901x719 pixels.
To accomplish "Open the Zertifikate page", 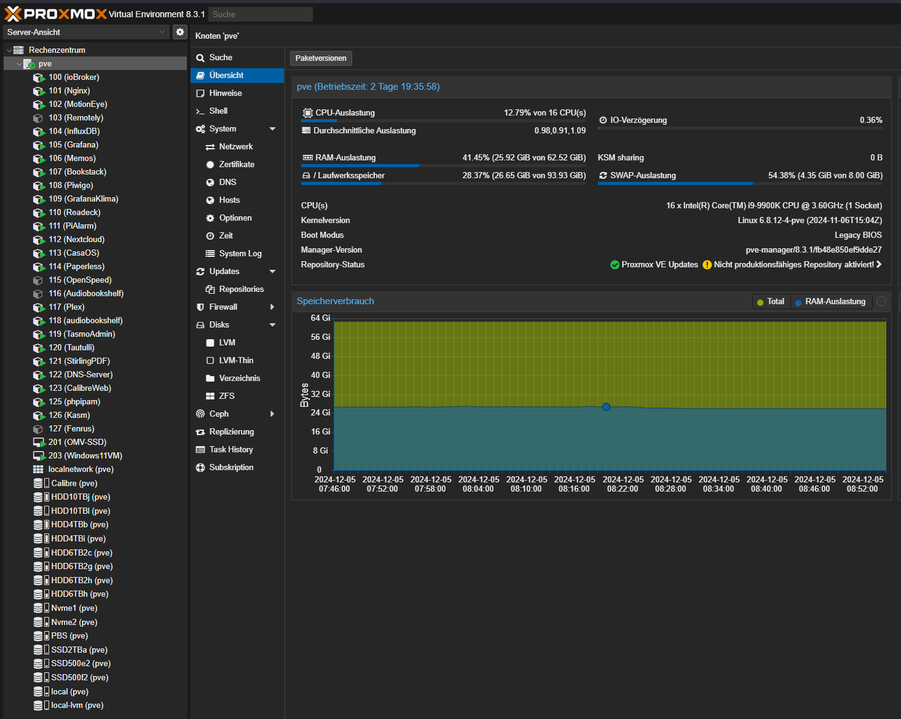I will click(x=237, y=164).
